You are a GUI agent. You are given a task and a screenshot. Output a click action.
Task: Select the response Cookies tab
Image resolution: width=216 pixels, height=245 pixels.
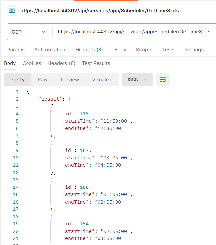point(32,63)
